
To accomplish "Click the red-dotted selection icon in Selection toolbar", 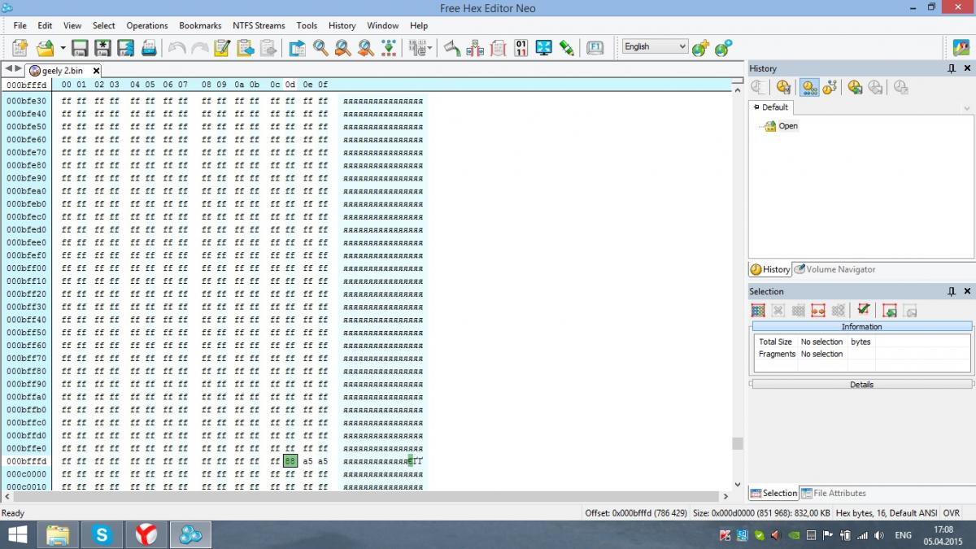I will [x=818, y=311].
